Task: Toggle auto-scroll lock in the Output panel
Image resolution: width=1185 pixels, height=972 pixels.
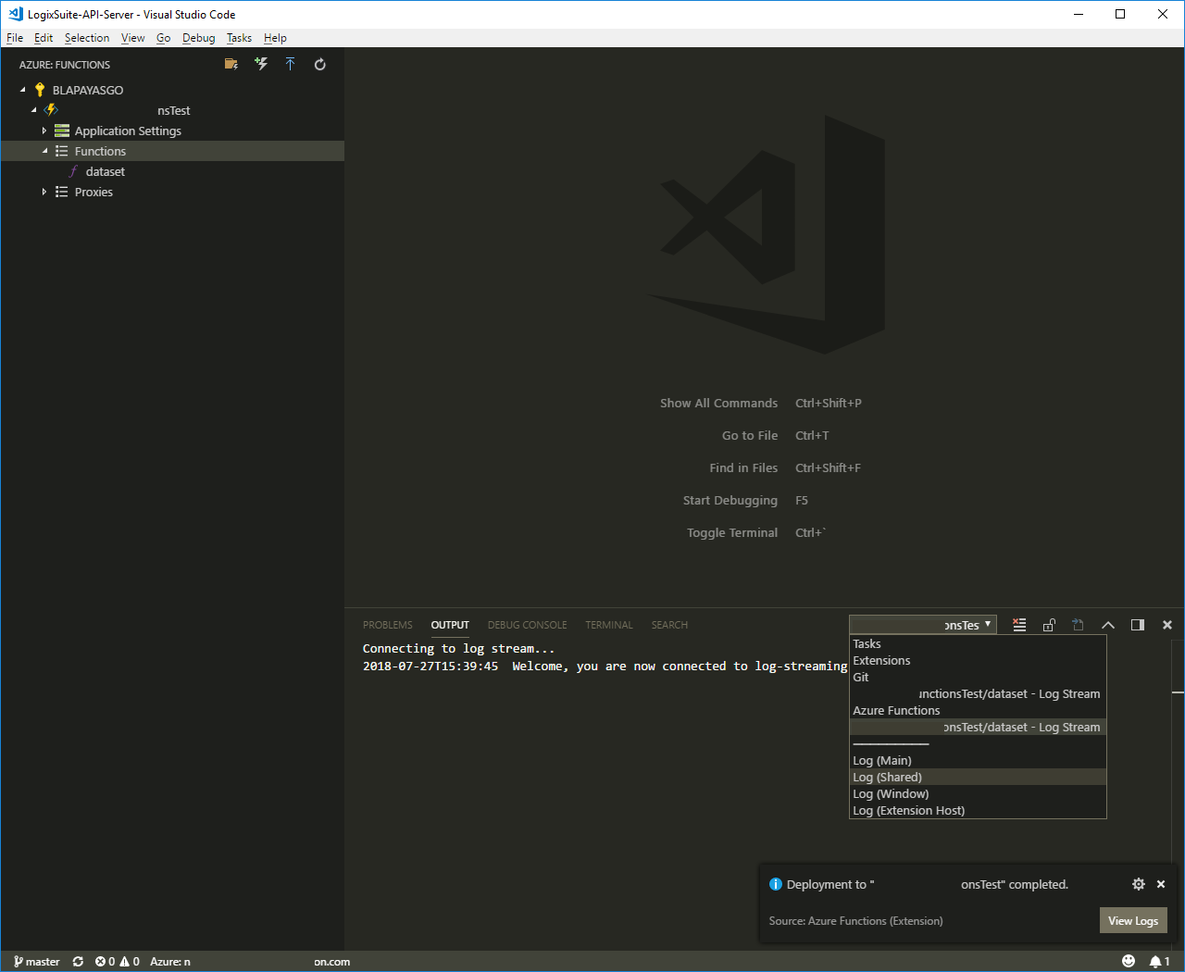Action: 1049,624
